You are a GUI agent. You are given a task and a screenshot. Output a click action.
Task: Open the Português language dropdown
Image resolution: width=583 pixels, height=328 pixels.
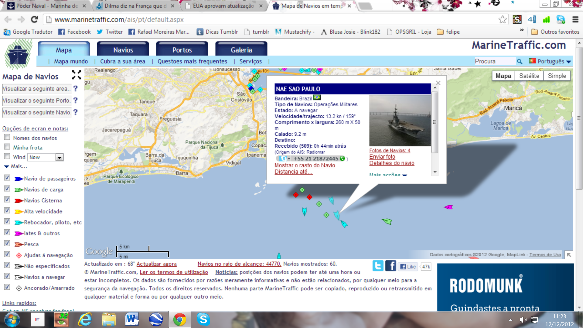550,61
